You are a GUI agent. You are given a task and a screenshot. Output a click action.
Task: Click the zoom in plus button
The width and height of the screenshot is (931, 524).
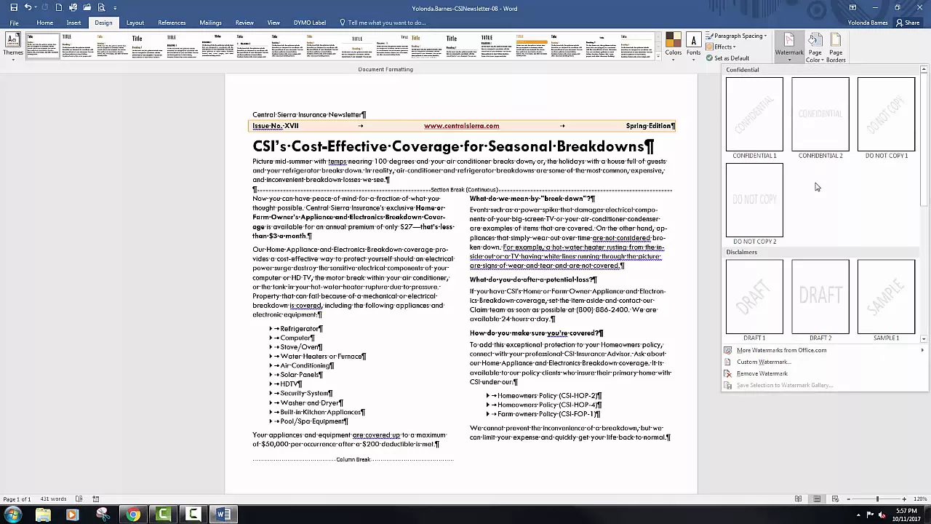click(904, 499)
